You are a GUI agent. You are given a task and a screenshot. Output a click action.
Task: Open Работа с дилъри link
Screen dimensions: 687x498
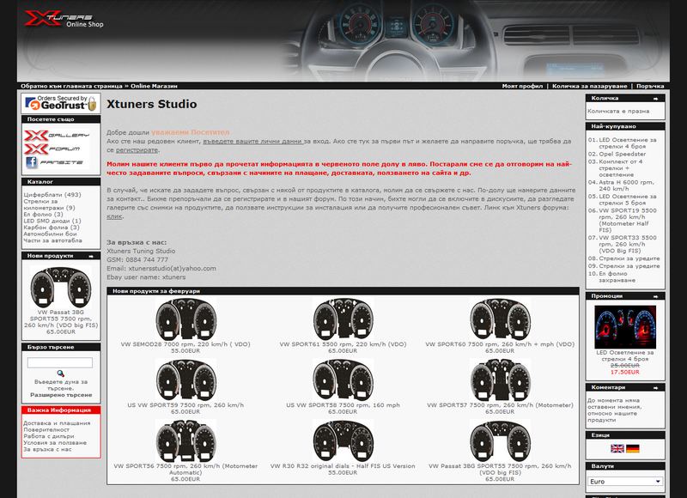tap(49, 436)
